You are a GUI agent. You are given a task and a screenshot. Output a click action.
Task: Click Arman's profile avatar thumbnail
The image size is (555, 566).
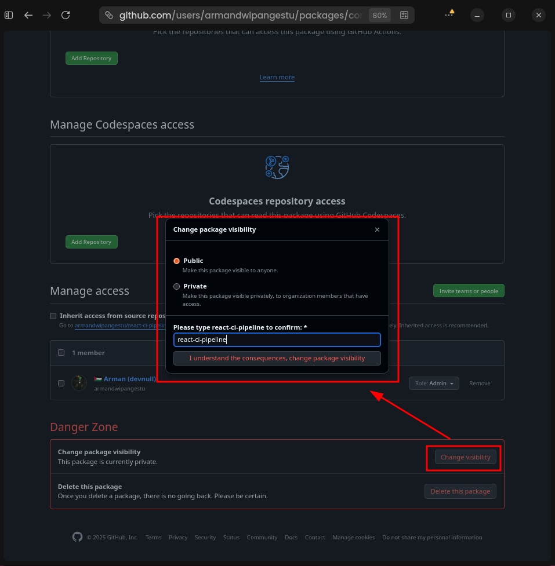(x=79, y=383)
